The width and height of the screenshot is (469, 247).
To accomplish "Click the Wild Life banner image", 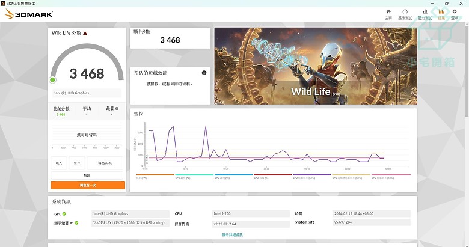I will click(x=316, y=66).
